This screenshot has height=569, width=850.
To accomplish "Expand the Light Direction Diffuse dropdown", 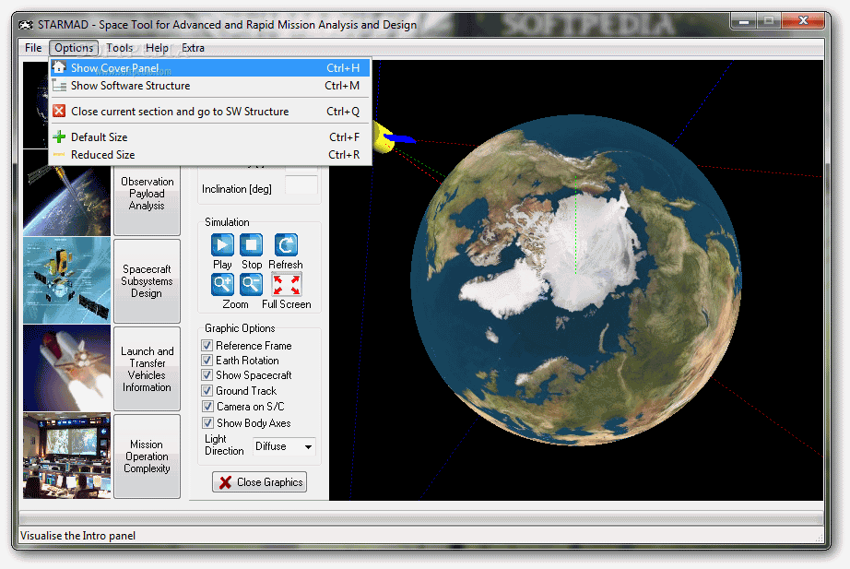I will coord(308,447).
